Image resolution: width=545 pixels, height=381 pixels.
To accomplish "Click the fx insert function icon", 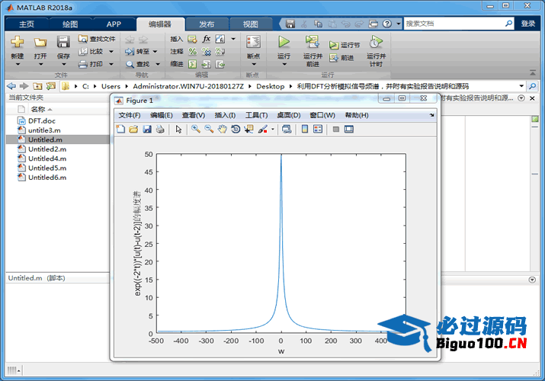I will point(207,39).
